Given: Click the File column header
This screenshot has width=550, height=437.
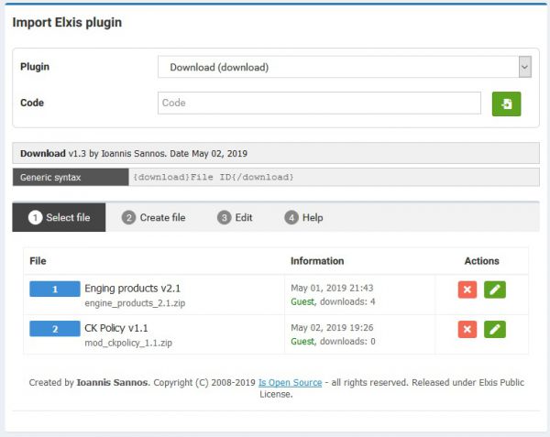Looking at the screenshot, I should point(38,261).
